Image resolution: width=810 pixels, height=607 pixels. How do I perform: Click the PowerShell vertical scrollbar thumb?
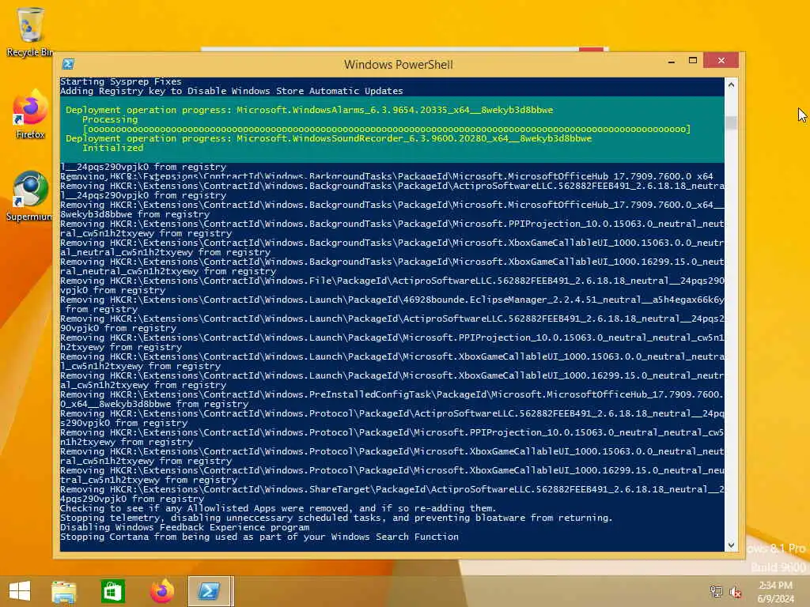pos(731,123)
